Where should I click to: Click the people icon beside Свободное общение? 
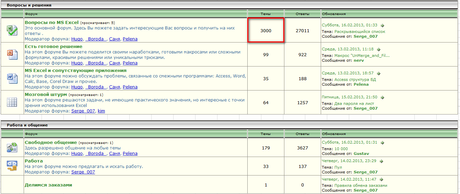pyautogui.click(x=12, y=148)
